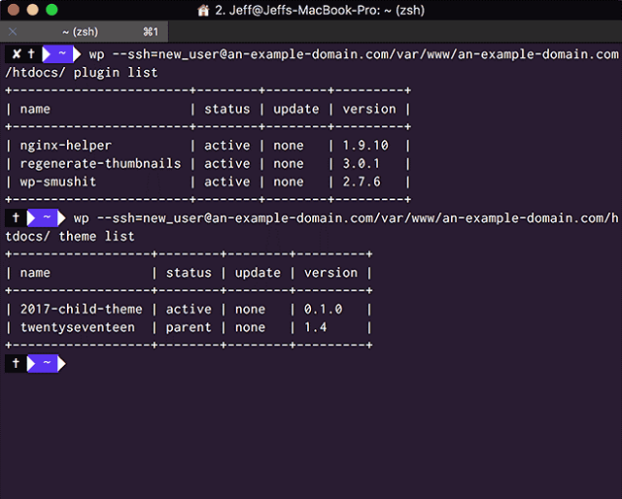
Task: Click the purple ~ segment in the empty last prompt
Action: click(47, 363)
